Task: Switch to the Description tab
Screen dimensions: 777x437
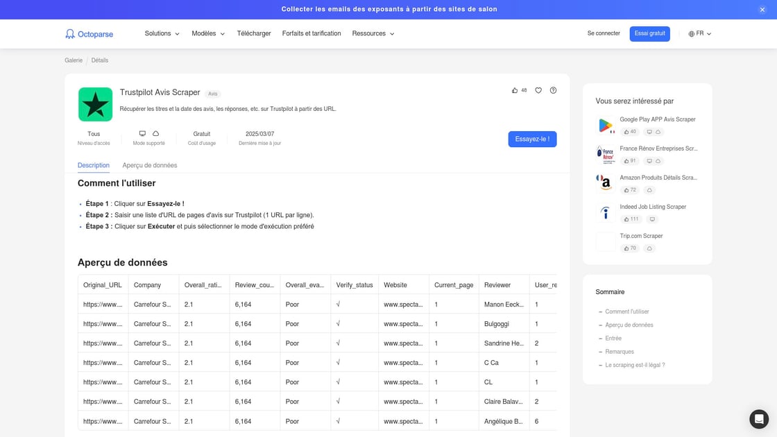Action: [94, 166]
